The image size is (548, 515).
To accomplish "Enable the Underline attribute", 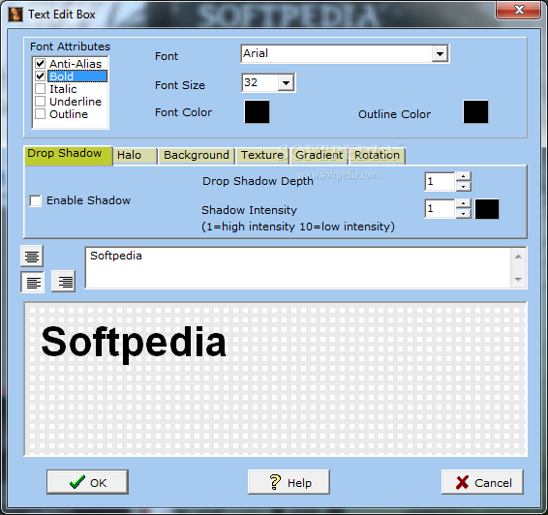I will pyautogui.click(x=41, y=102).
